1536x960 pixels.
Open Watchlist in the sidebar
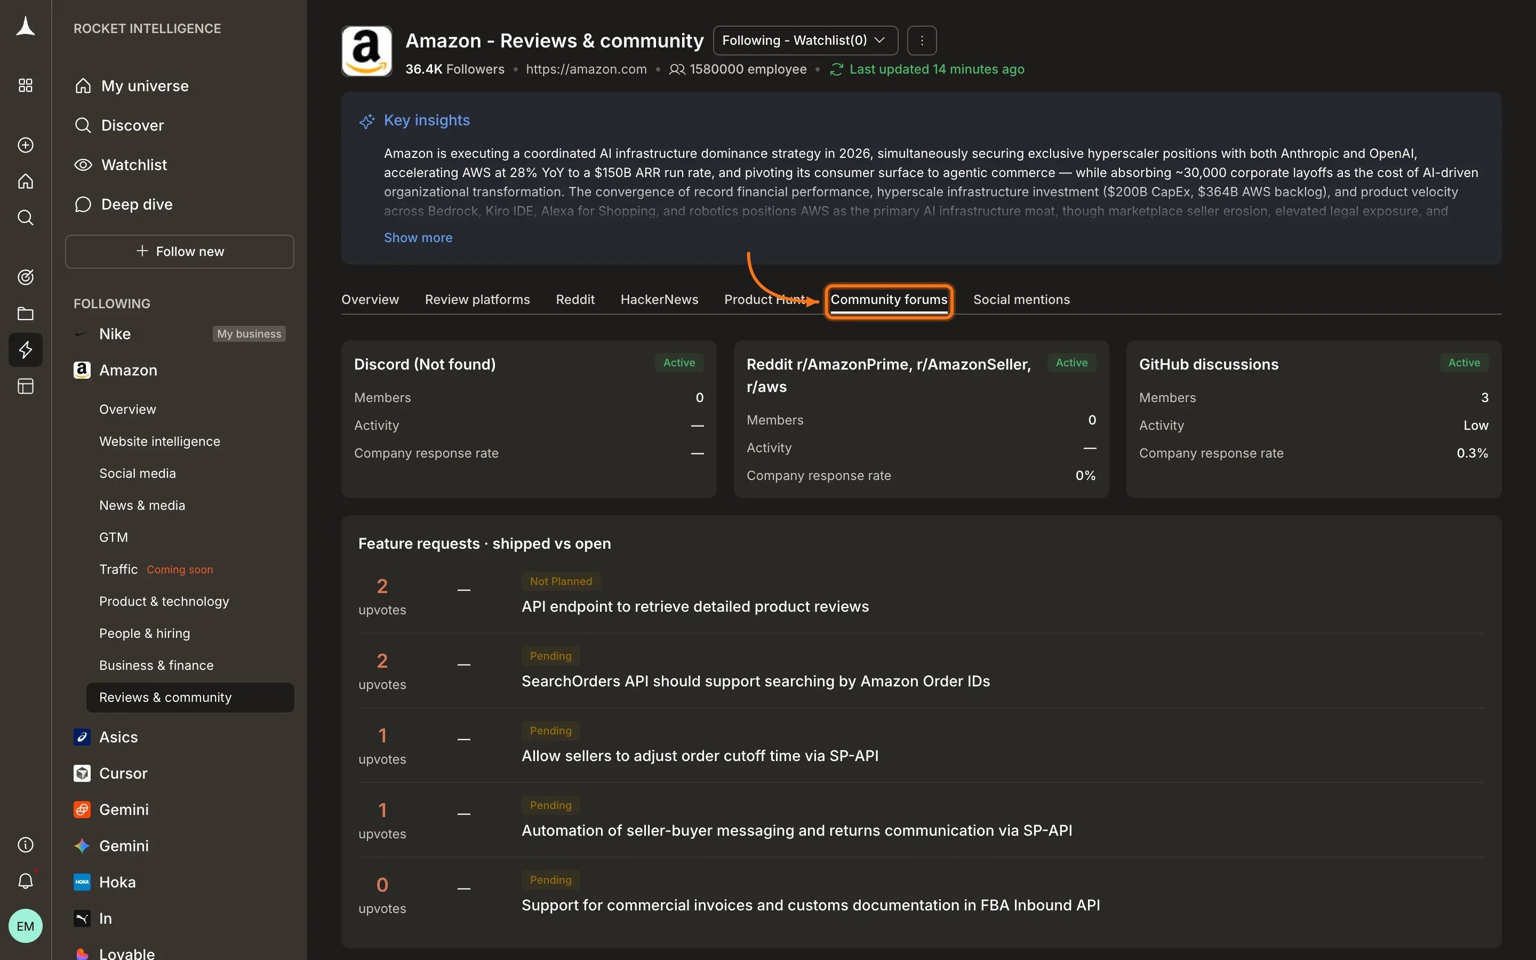click(134, 164)
